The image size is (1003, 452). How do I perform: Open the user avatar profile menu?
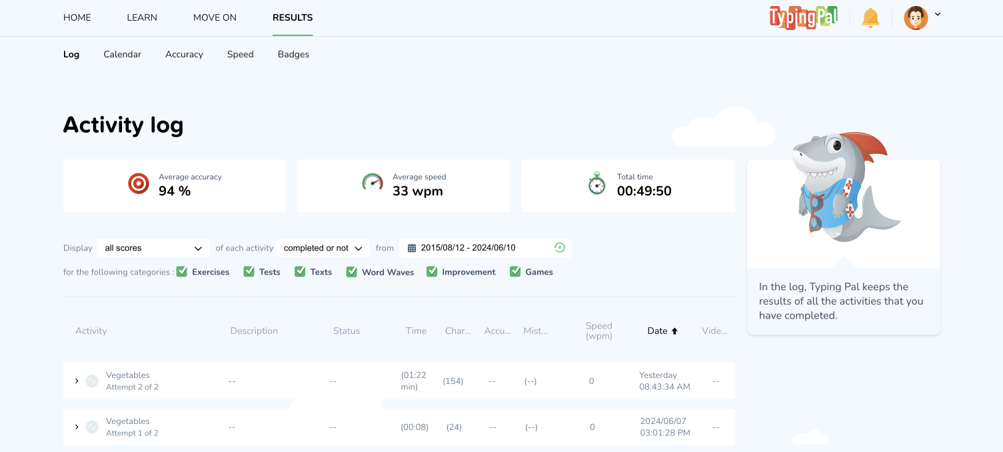click(x=916, y=18)
